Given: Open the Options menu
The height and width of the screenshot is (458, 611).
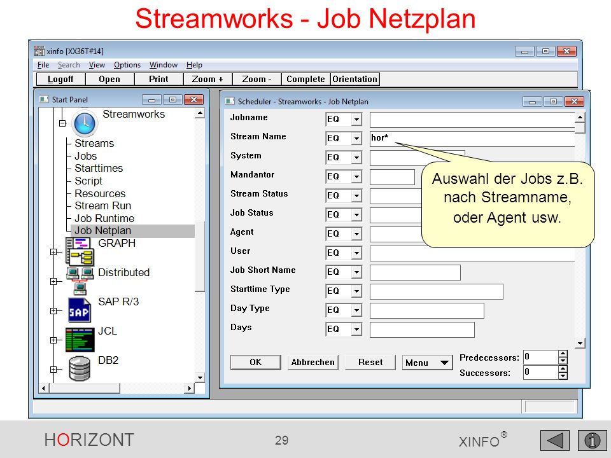Looking at the screenshot, I should click(x=127, y=65).
